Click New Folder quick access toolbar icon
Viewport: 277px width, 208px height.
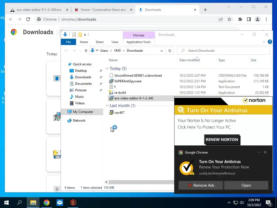point(80,34)
